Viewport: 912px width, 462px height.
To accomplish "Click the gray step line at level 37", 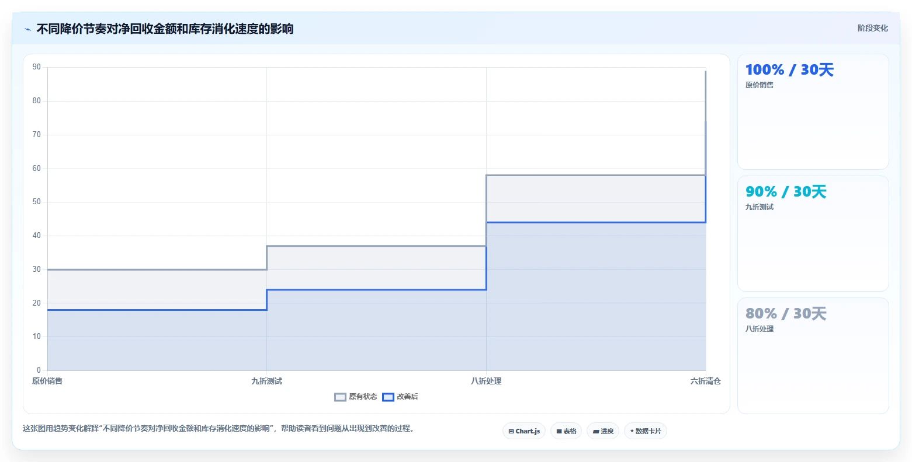I will point(376,246).
